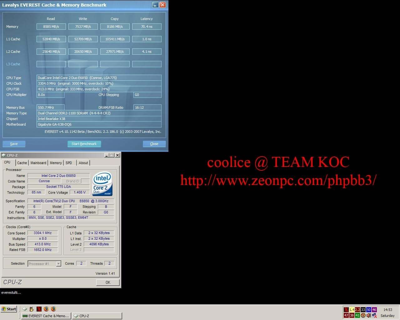Click the Save button in EVEREST
The width and height of the screenshot is (400, 320).
pos(14,144)
